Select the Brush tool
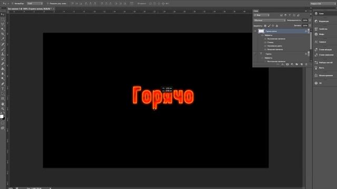 coord(3,49)
